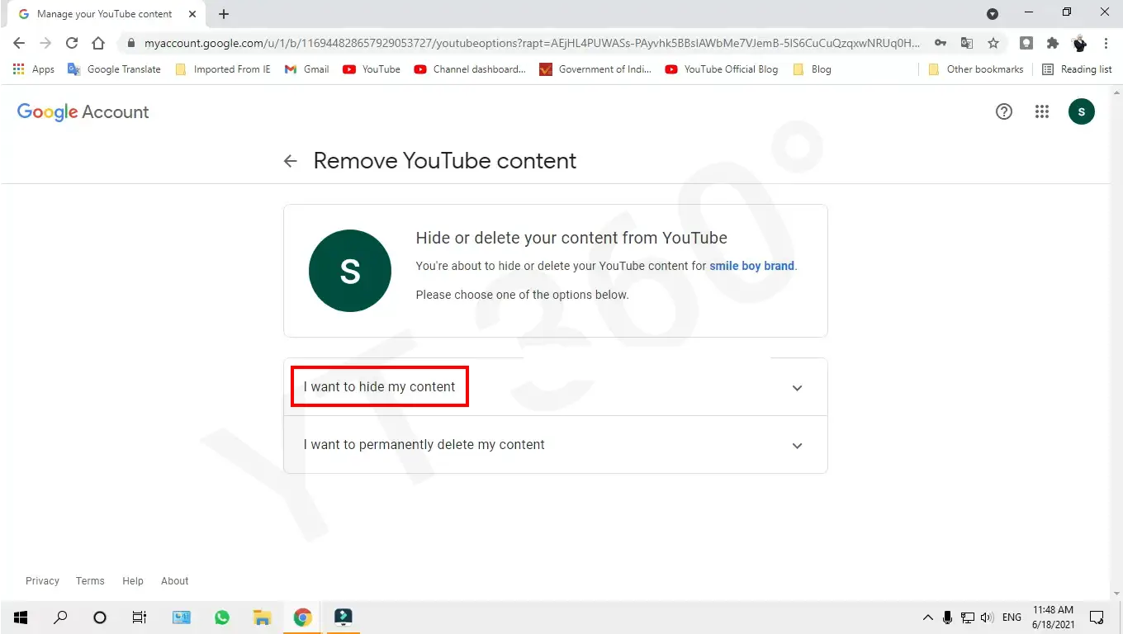Open the Gmail bookmark
Screen dimensions: 1123x634
tap(307, 69)
